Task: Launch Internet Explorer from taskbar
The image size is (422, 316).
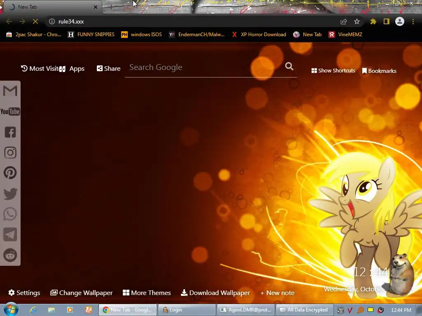Action: click(x=33, y=310)
